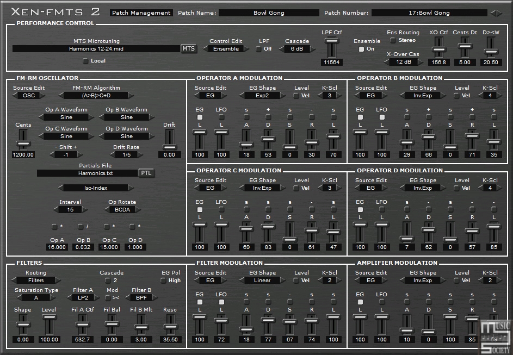513x355 pixels.
Task: Enable EG Pol High in Filters
Action: pyautogui.click(x=163, y=281)
